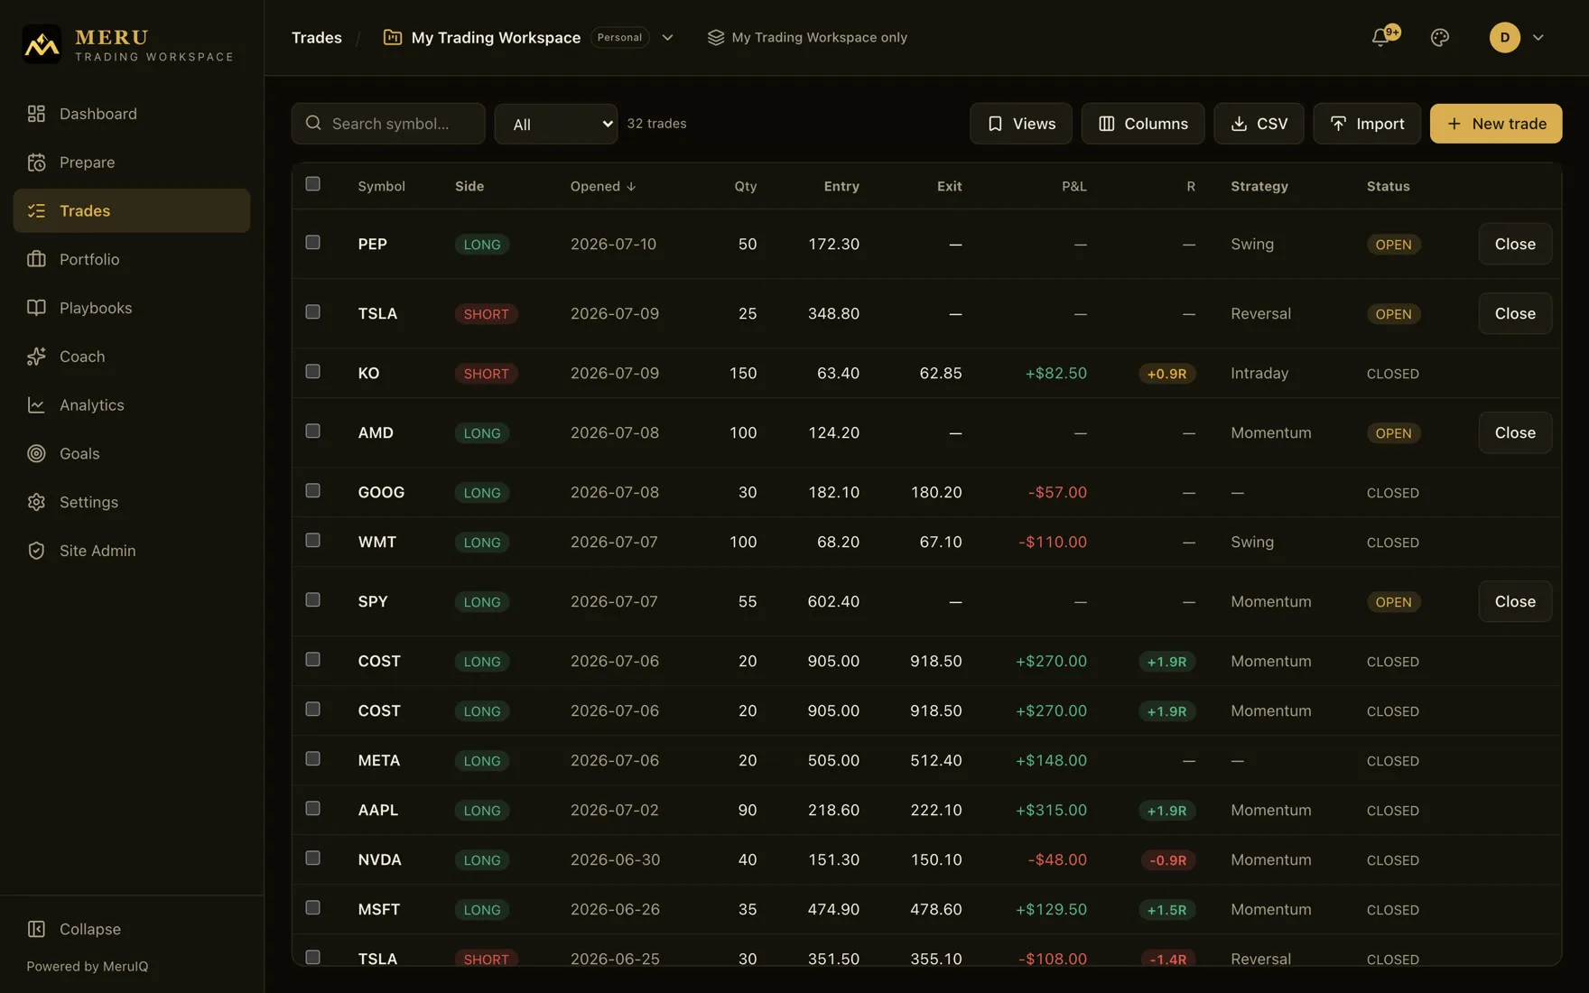This screenshot has width=1589, height=993.
Task: Click the Search symbol field
Action: 388,124
